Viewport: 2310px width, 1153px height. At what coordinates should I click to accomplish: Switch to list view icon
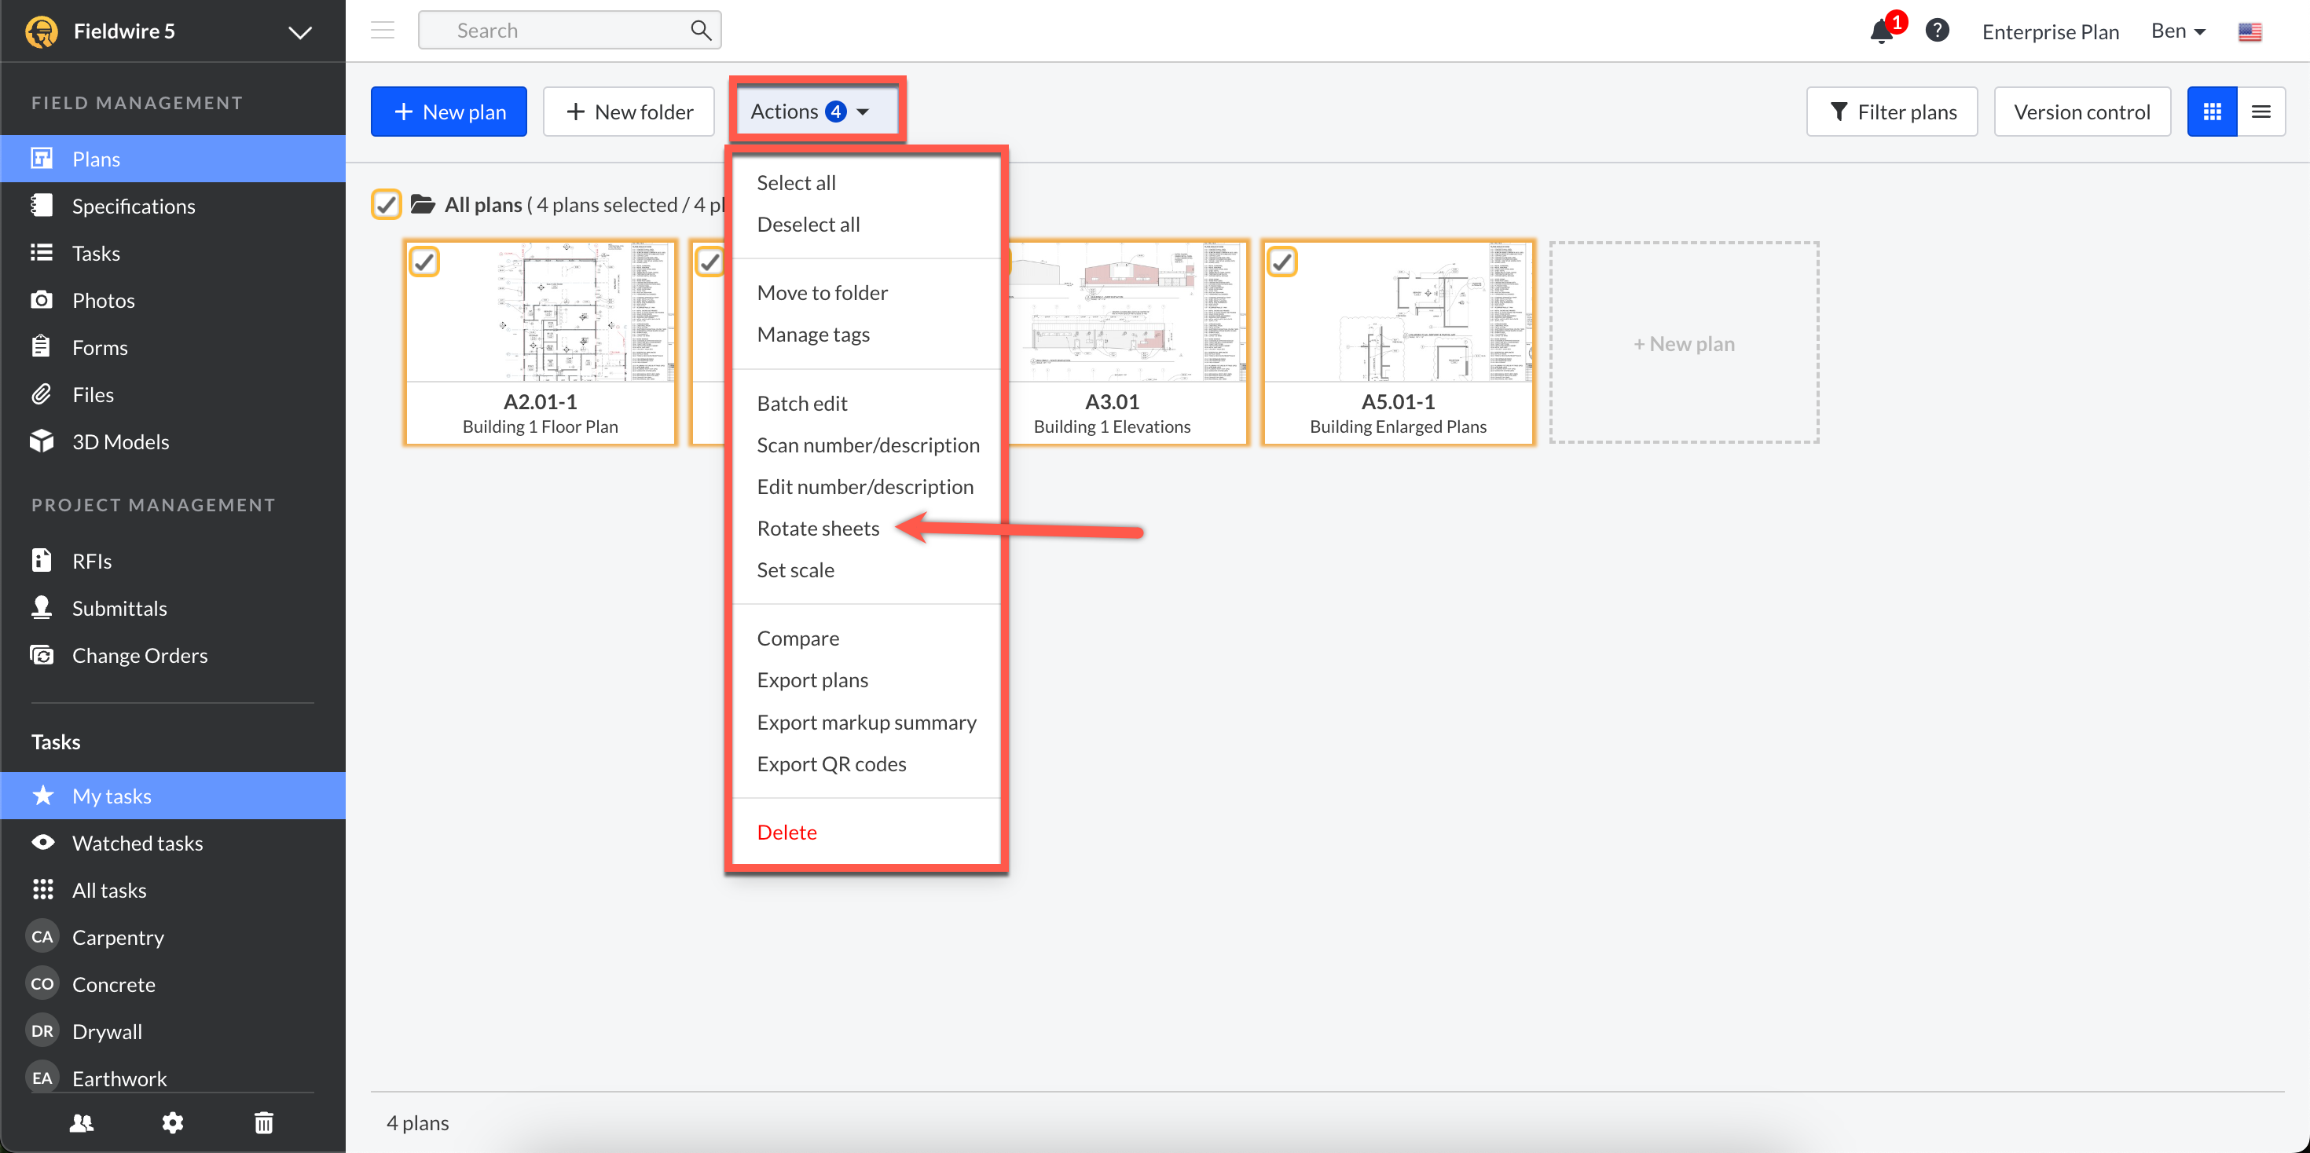click(2260, 112)
